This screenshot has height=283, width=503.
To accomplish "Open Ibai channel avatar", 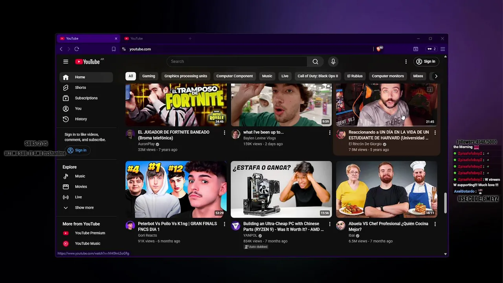I will pyautogui.click(x=341, y=226).
